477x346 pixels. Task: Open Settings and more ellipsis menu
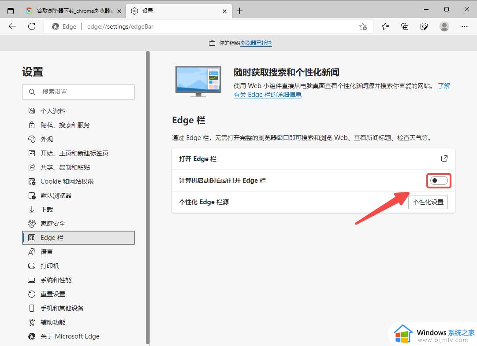click(465, 26)
